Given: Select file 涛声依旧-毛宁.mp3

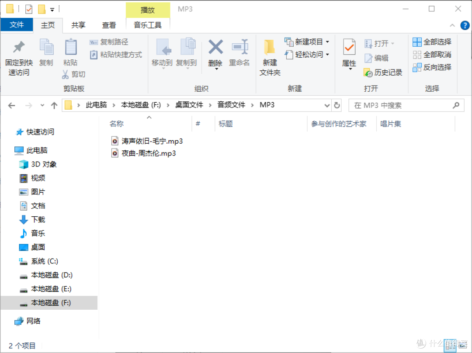Looking at the screenshot, I should click(147, 141).
